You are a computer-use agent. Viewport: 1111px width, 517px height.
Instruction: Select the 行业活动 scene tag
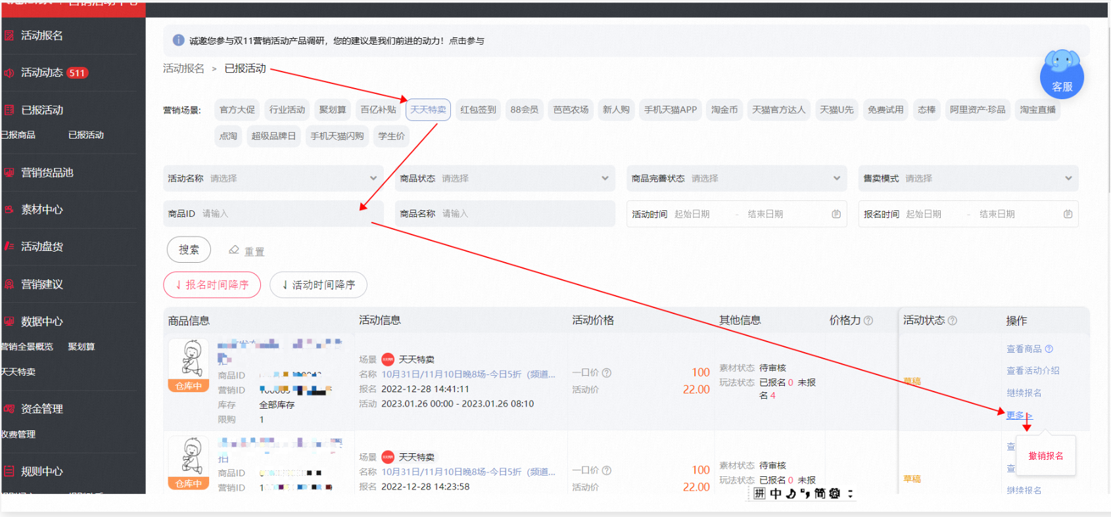point(287,110)
